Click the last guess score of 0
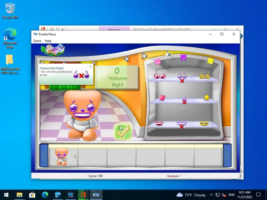 (75, 157)
